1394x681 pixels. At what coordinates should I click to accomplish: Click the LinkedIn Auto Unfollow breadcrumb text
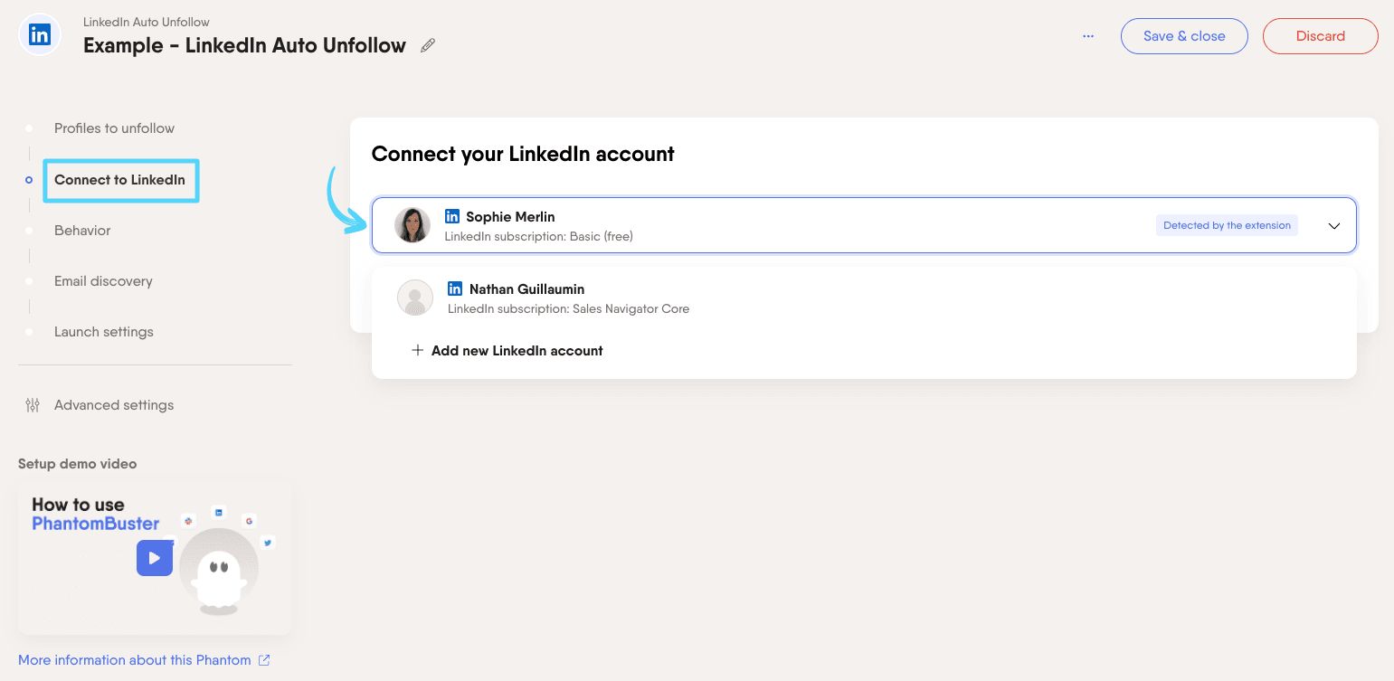point(147,21)
